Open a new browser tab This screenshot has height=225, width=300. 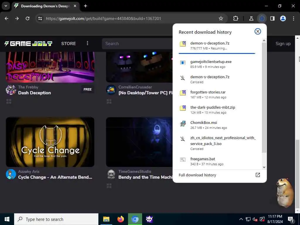coord(86,6)
